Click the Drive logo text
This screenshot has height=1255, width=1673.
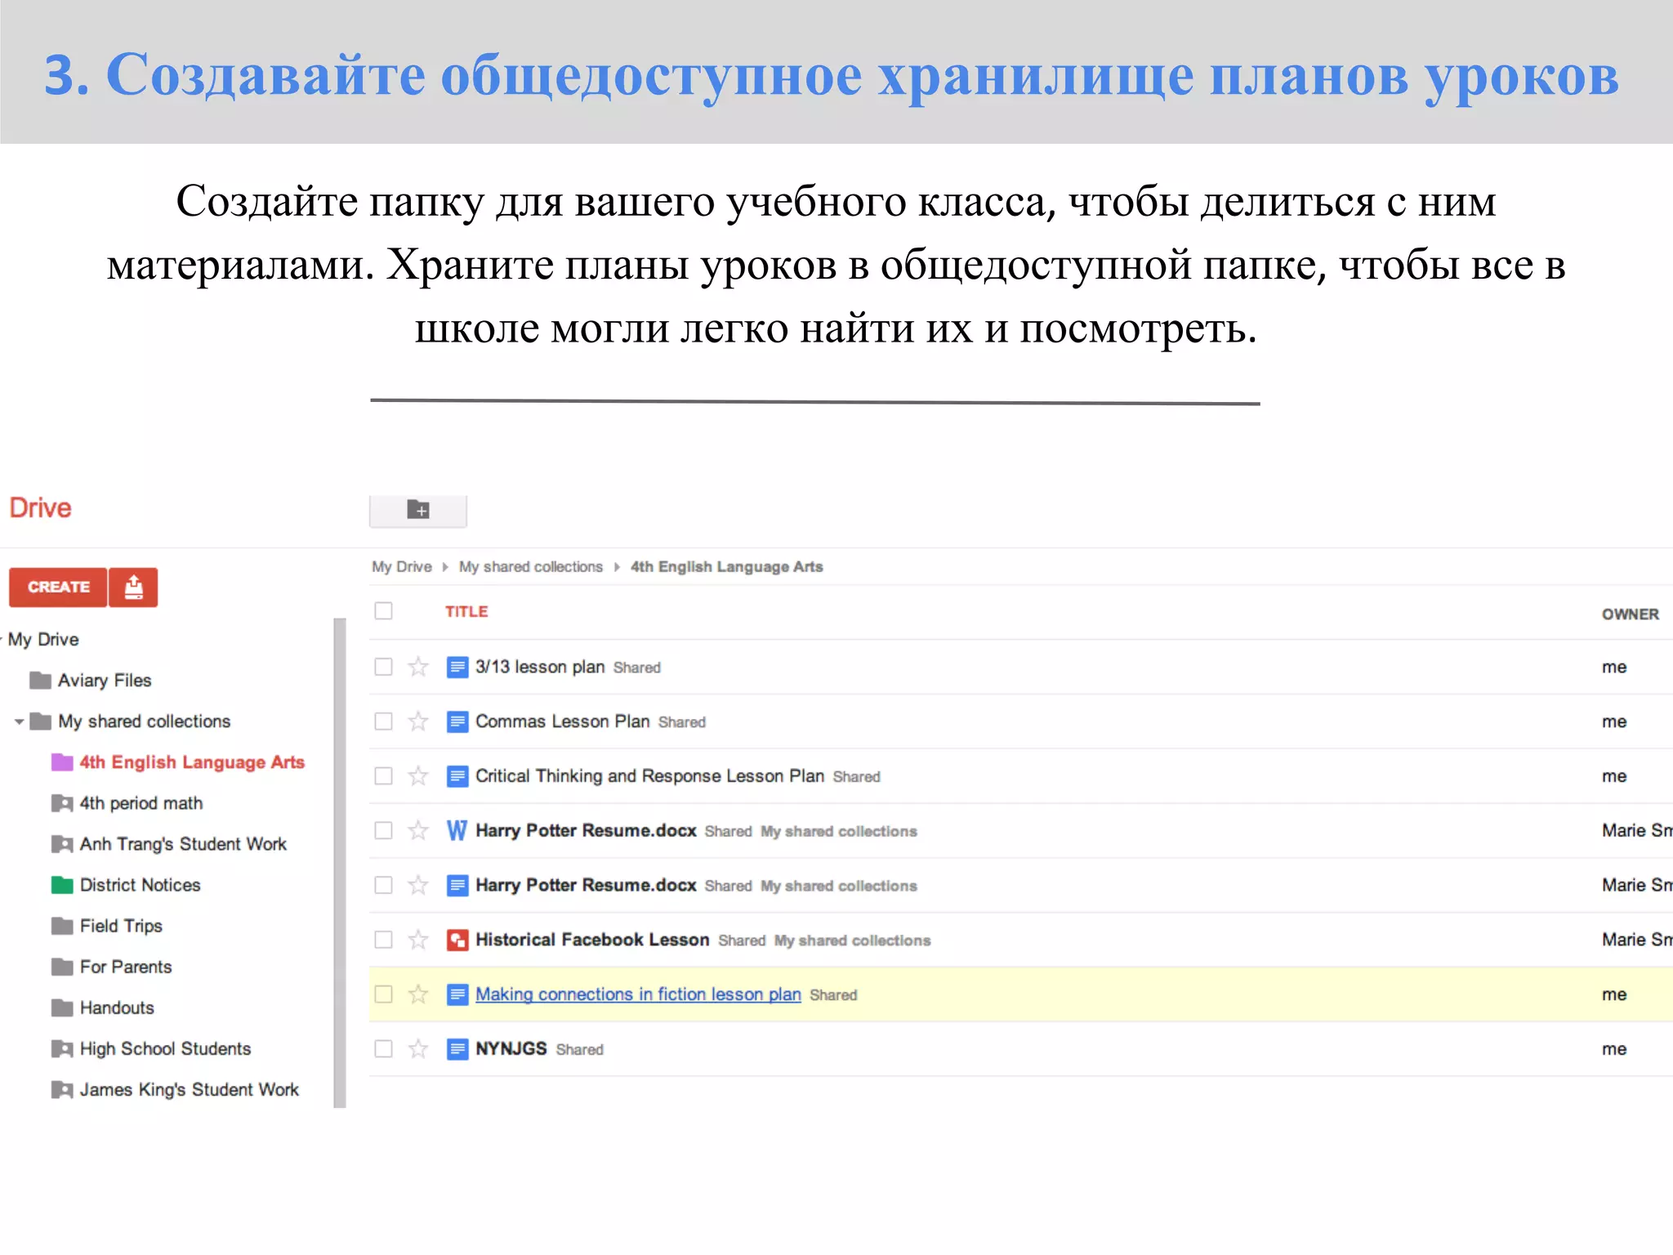coord(40,507)
